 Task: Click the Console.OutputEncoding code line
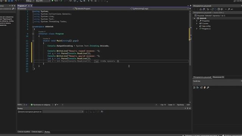[x=78, y=46]
